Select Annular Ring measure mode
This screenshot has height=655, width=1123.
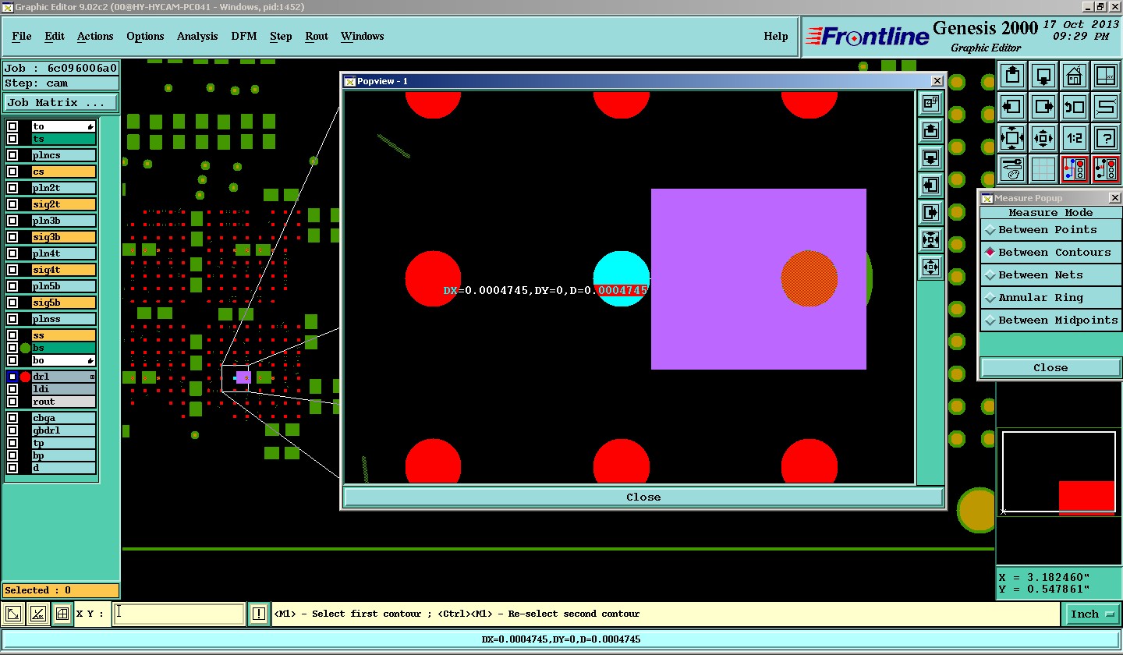click(x=1050, y=298)
